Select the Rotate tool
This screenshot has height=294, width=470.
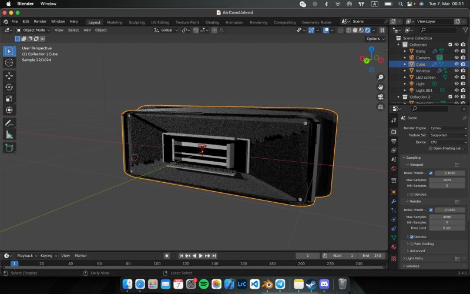tap(9, 87)
